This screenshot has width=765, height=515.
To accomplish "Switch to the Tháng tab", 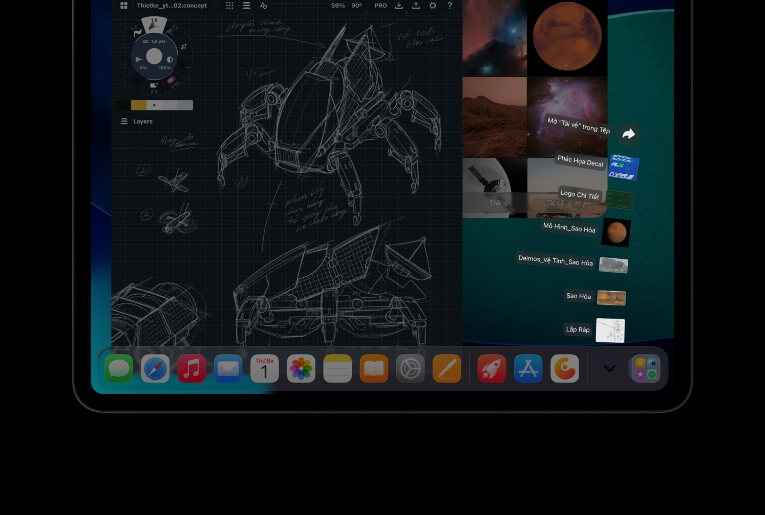I will 498,202.
